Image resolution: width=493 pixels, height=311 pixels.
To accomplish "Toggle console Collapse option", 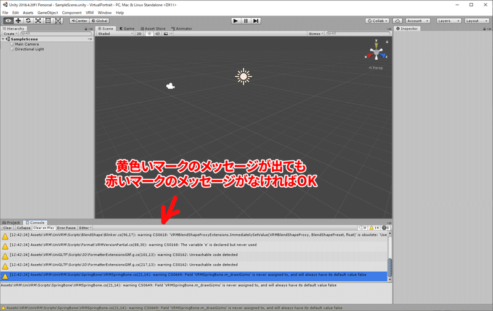I will [23, 228].
